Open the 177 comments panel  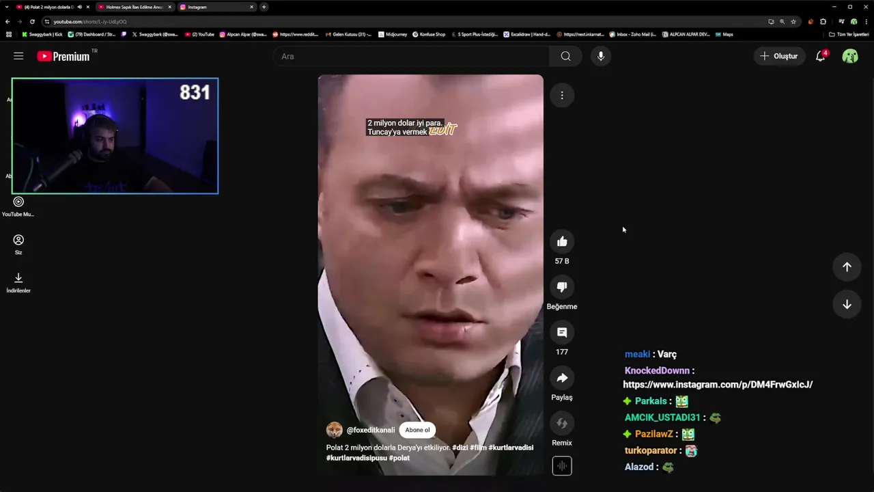[x=562, y=332]
